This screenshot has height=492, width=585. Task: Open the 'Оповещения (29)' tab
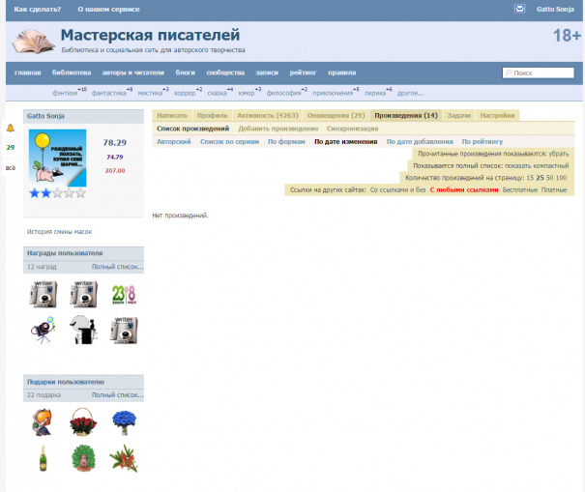336,115
